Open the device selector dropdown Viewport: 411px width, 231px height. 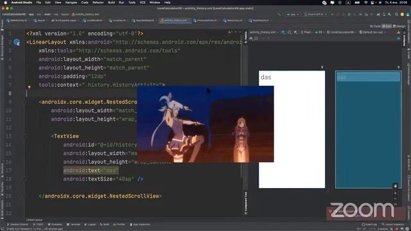click(315, 14)
